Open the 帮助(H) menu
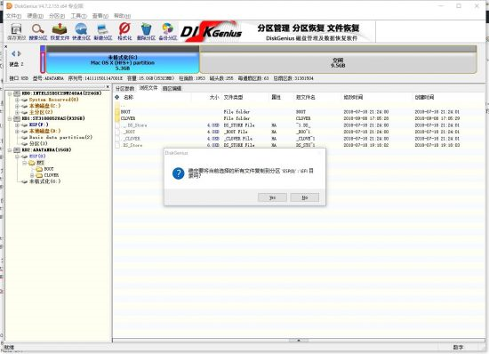Image resolution: width=489 pixels, height=354 pixels. (x=122, y=16)
